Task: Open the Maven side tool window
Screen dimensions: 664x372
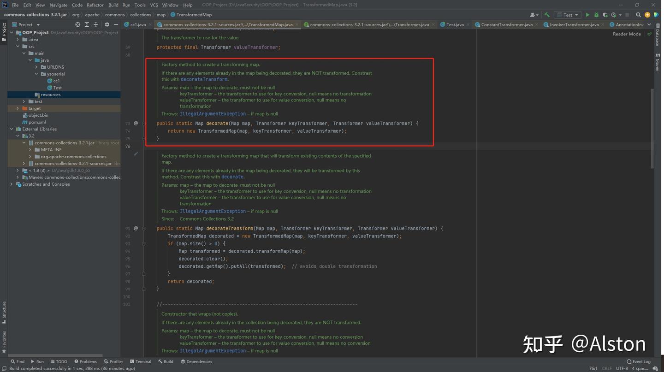Action: pyautogui.click(x=658, y=62)
